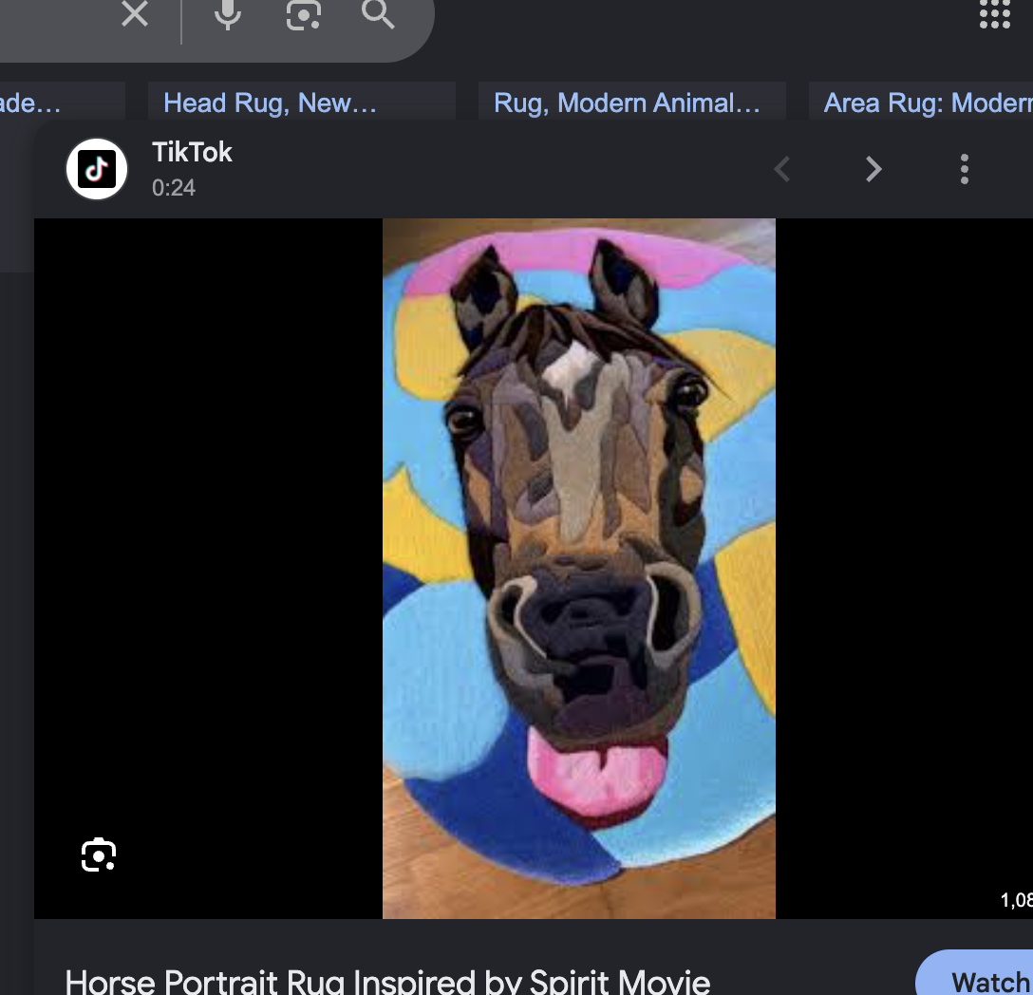Open the Google apps grid
Screen dimensions: 1033x995
click(994, 14)
